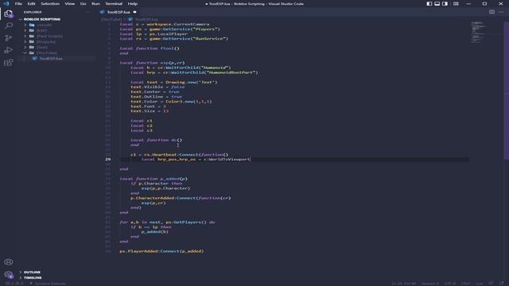
Task: Open the Edit menu
Action: click(31, 3)
